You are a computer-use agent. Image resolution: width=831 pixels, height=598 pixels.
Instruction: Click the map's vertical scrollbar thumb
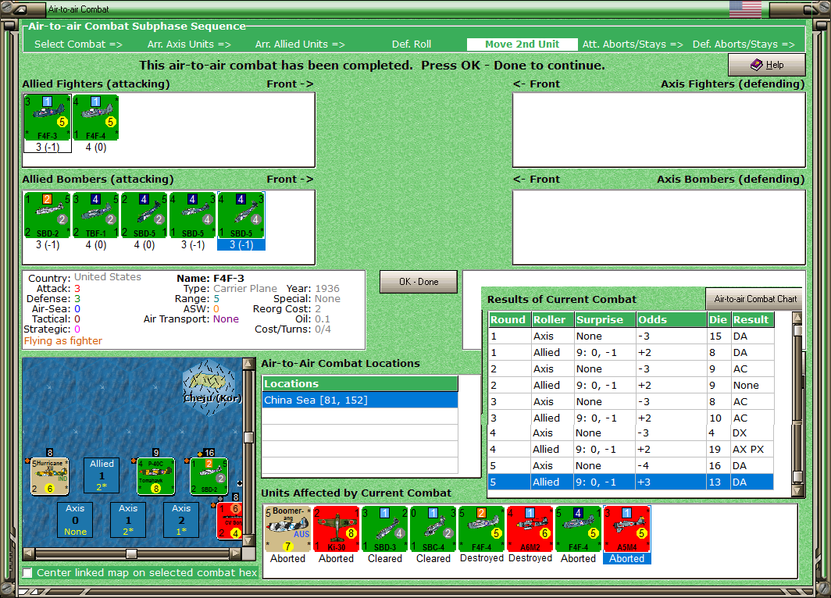click(x=248, y=437)
